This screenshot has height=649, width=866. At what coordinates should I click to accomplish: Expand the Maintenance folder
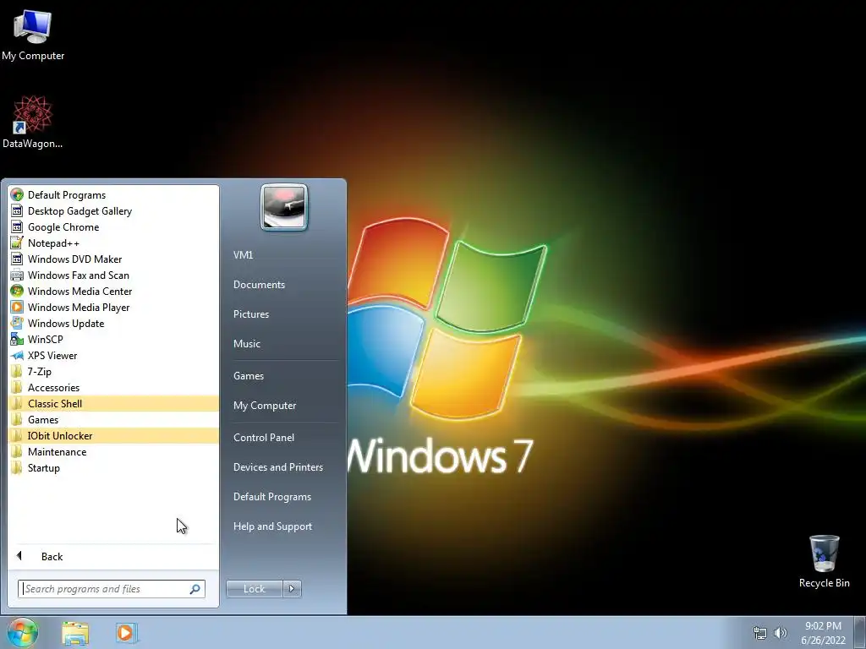pyautogui.click(x=114, y=451)
